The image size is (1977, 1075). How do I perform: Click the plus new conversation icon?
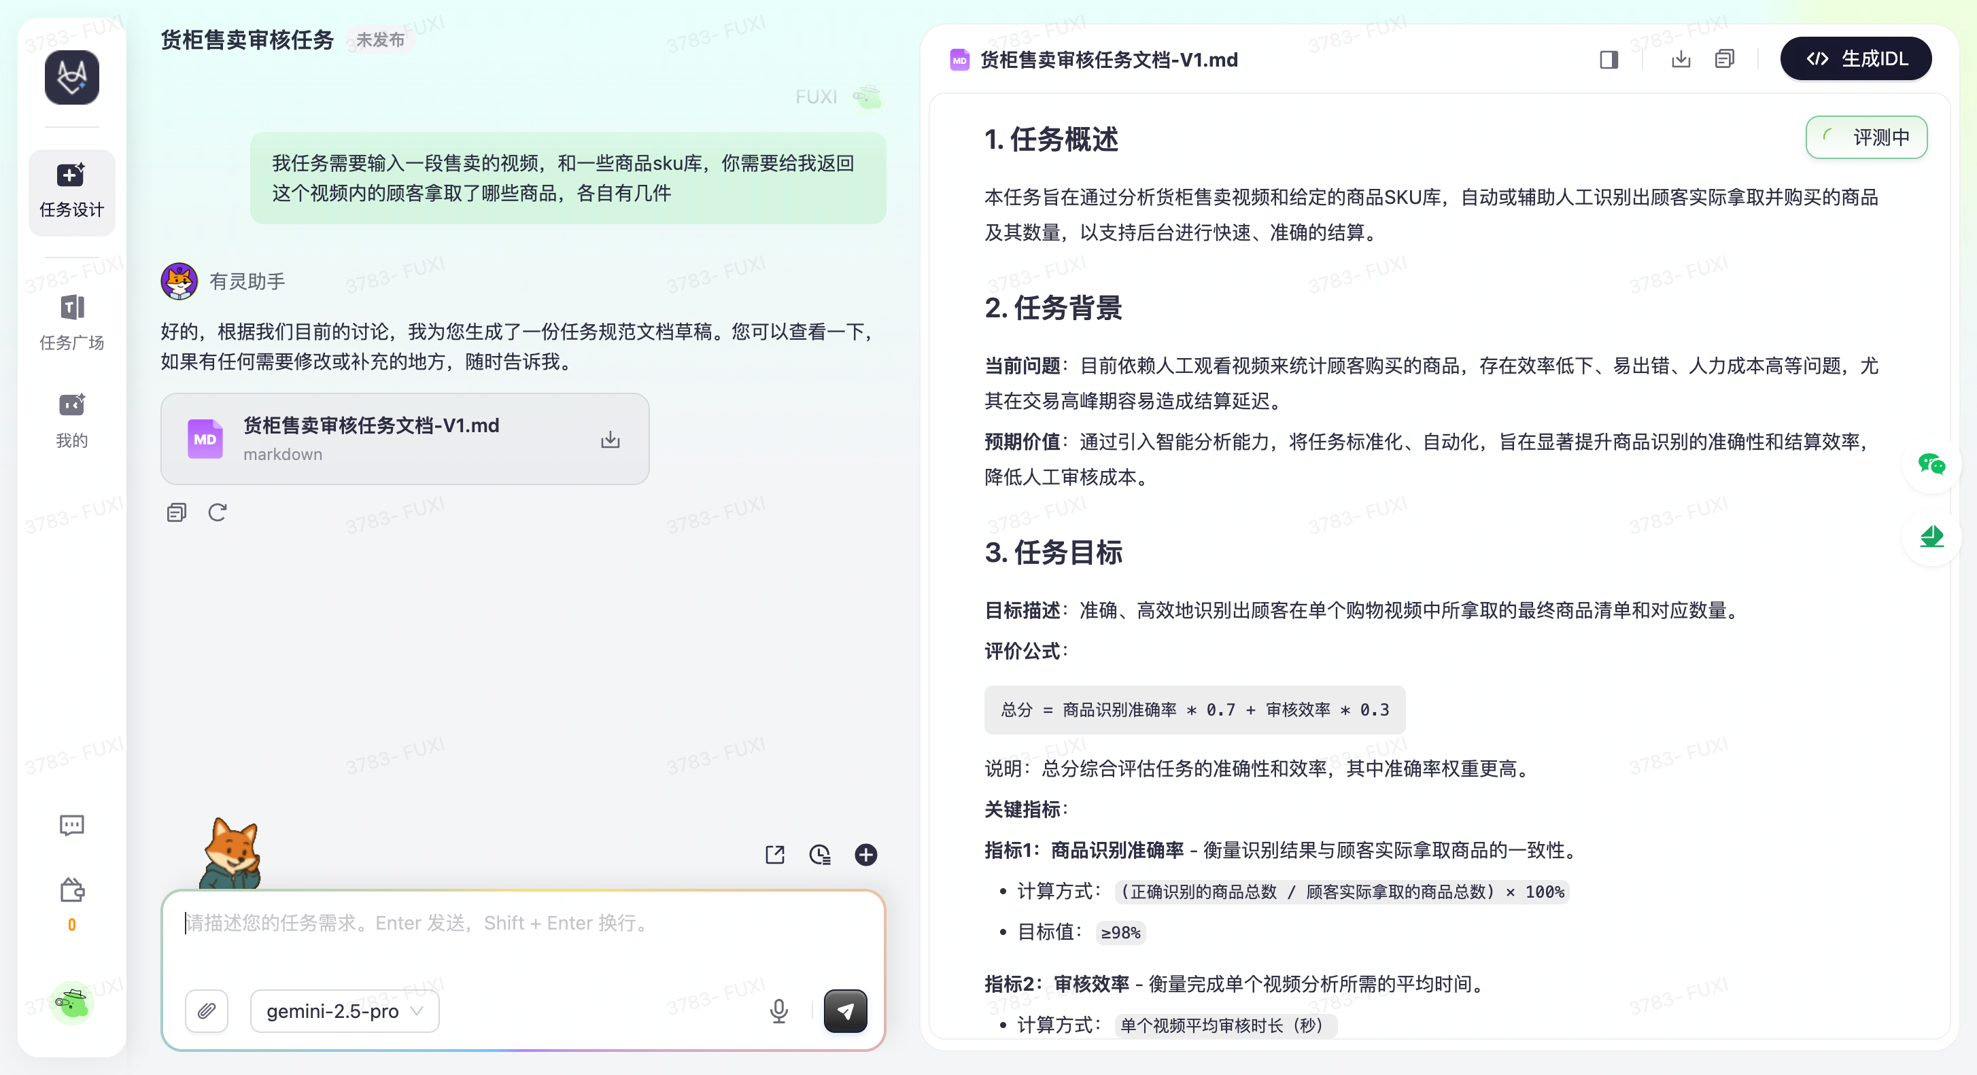tap(865, 854)
